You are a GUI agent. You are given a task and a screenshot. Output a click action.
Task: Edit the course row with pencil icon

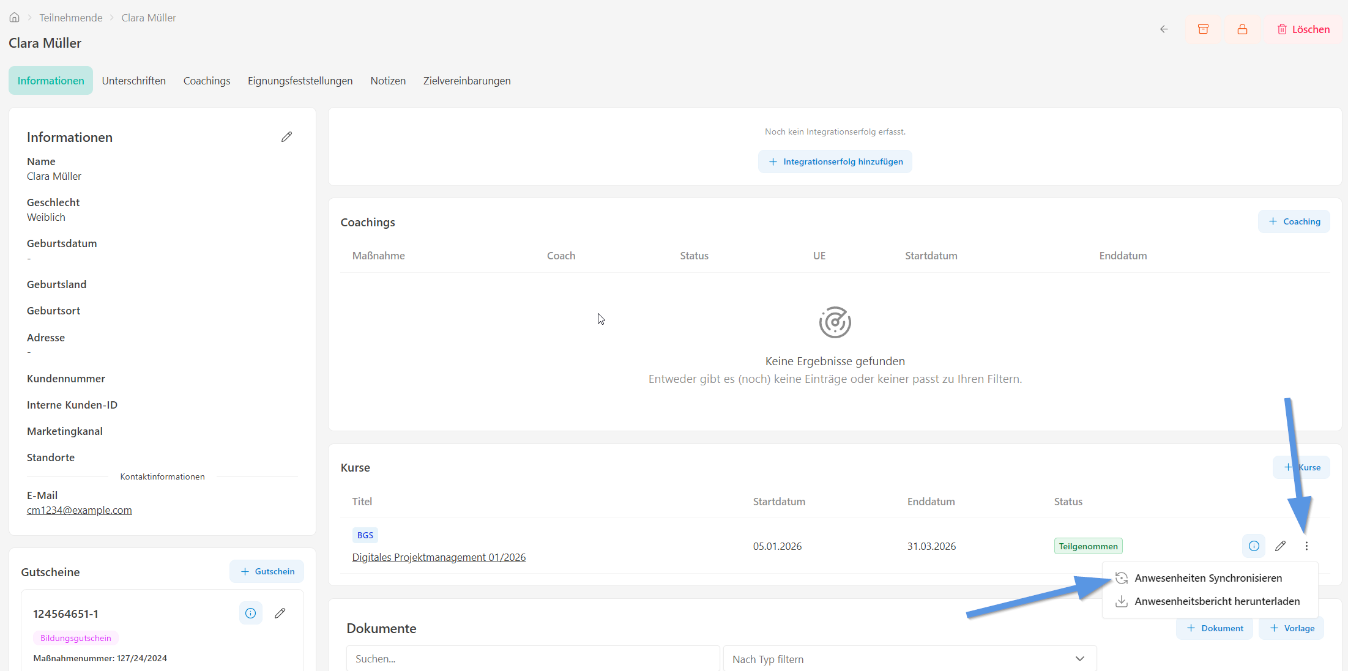[1280, 546]
